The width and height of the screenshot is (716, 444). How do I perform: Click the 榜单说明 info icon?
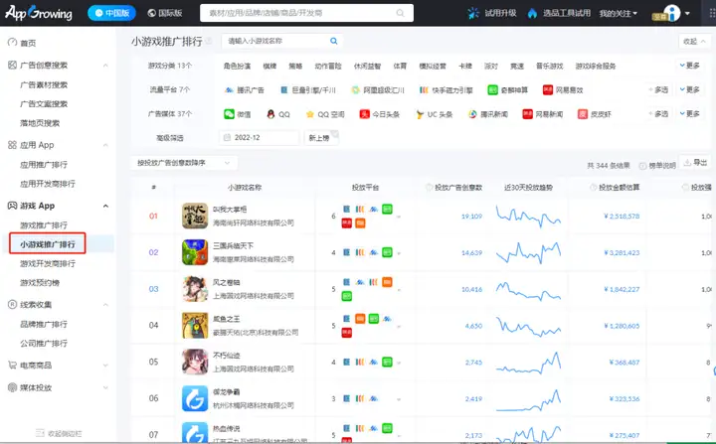tap(642, 166)
